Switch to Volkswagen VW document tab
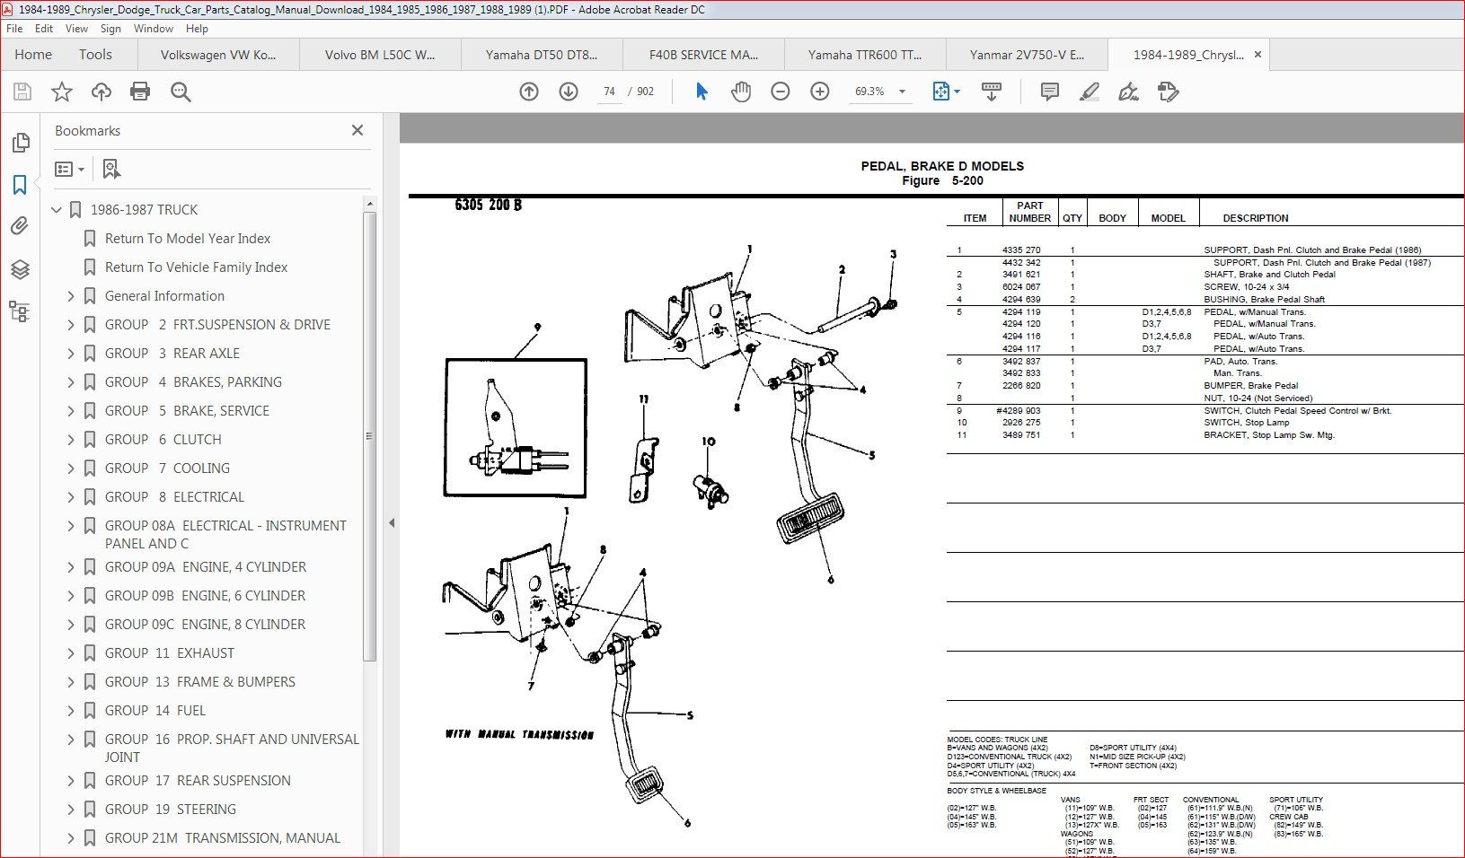This screenshot has height=858, width=1465. click(218, 55)
